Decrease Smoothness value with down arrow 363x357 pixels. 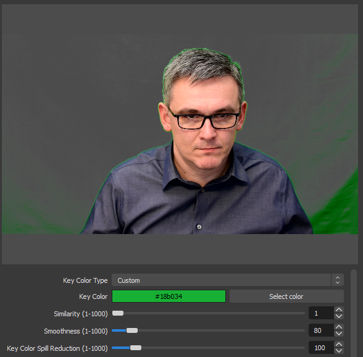tap(339, 334)
